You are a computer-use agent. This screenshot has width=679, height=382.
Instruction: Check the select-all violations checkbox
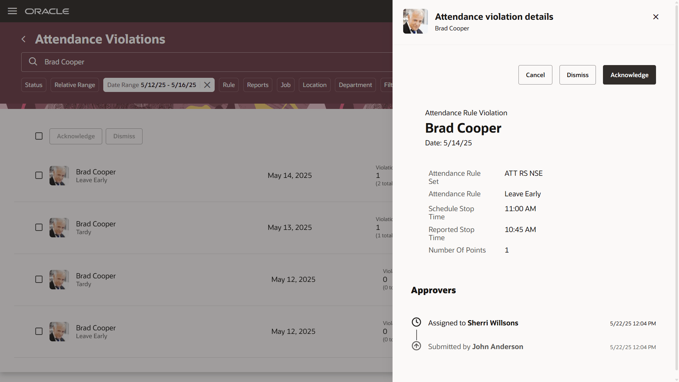tap(39, 136)
